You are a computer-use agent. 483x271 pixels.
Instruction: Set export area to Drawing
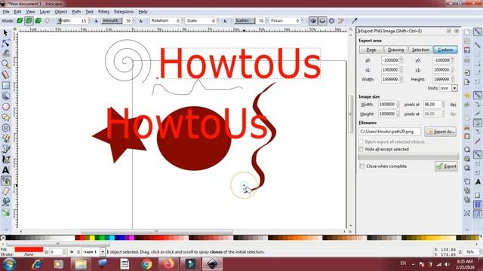click(x=395, y=50)
